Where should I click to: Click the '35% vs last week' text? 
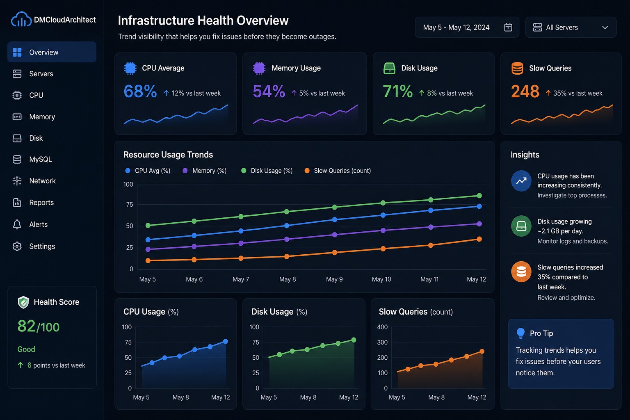pos(577,93)
